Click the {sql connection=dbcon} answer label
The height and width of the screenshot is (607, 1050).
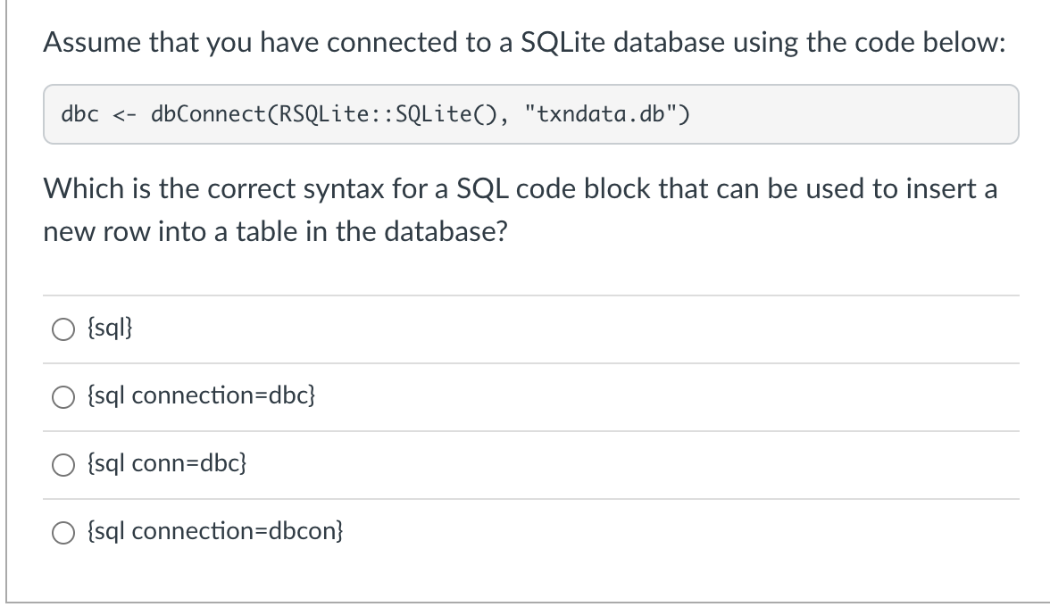pos(215,531)
